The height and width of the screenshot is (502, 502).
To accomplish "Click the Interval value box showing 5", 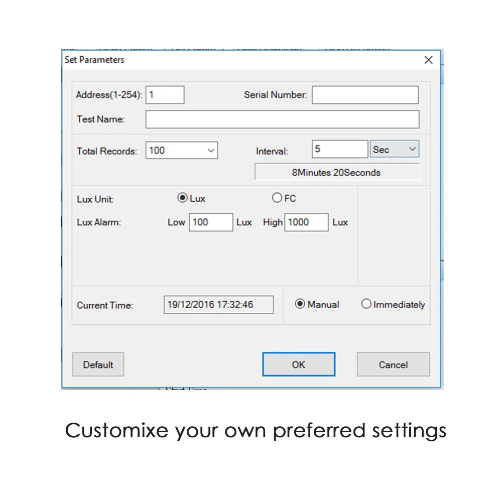I will coord(340,149).
